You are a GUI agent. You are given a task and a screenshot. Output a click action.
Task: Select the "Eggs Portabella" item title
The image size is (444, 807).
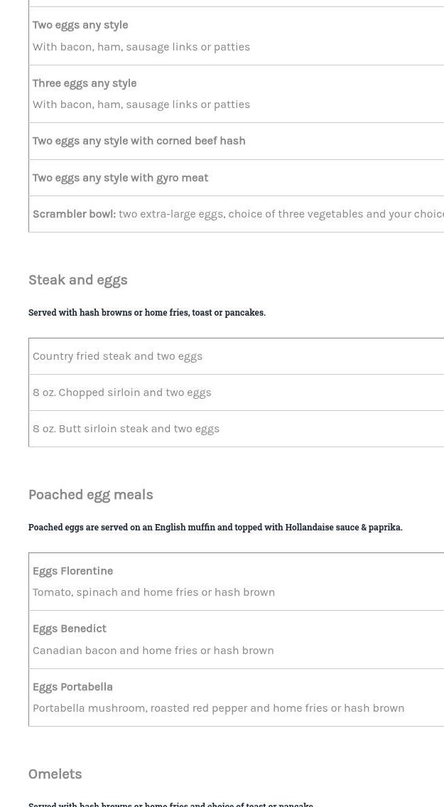click(x=72, y=687)
